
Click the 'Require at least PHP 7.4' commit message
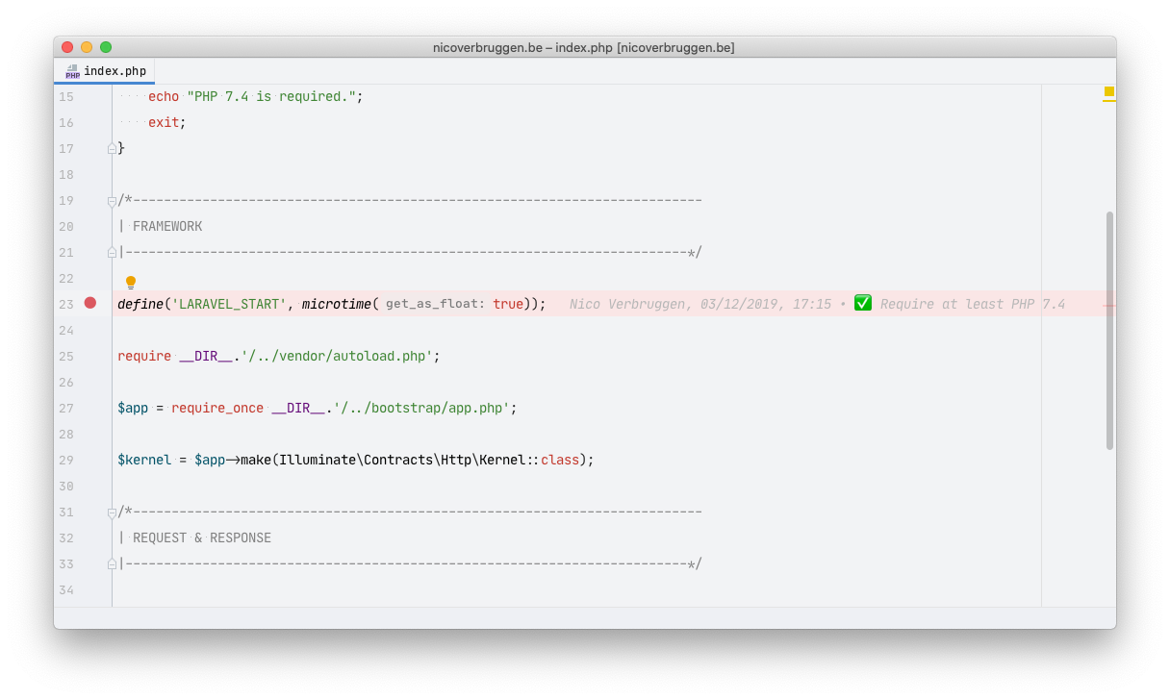click(973, 304)
